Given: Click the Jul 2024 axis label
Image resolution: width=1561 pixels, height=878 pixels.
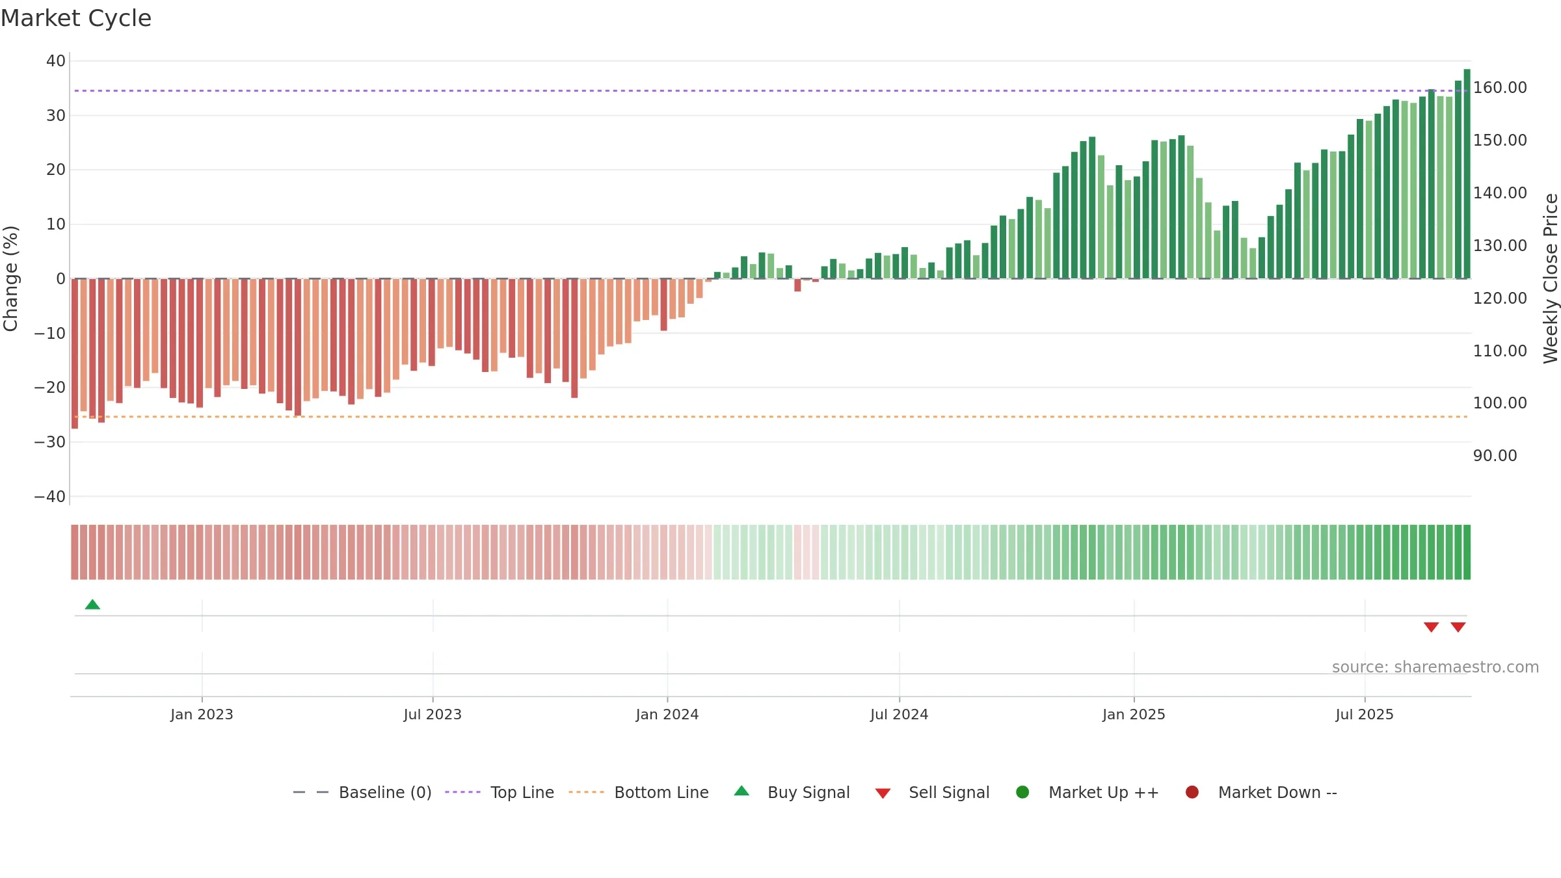Looking at the screenshot, I should coord(900,714).
